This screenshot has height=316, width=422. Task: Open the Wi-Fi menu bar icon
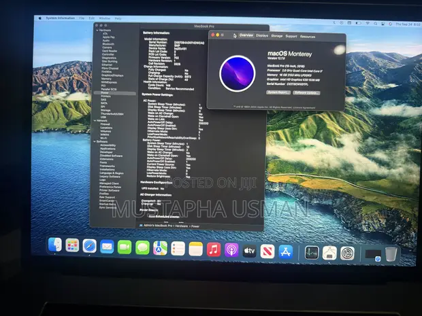368,23
